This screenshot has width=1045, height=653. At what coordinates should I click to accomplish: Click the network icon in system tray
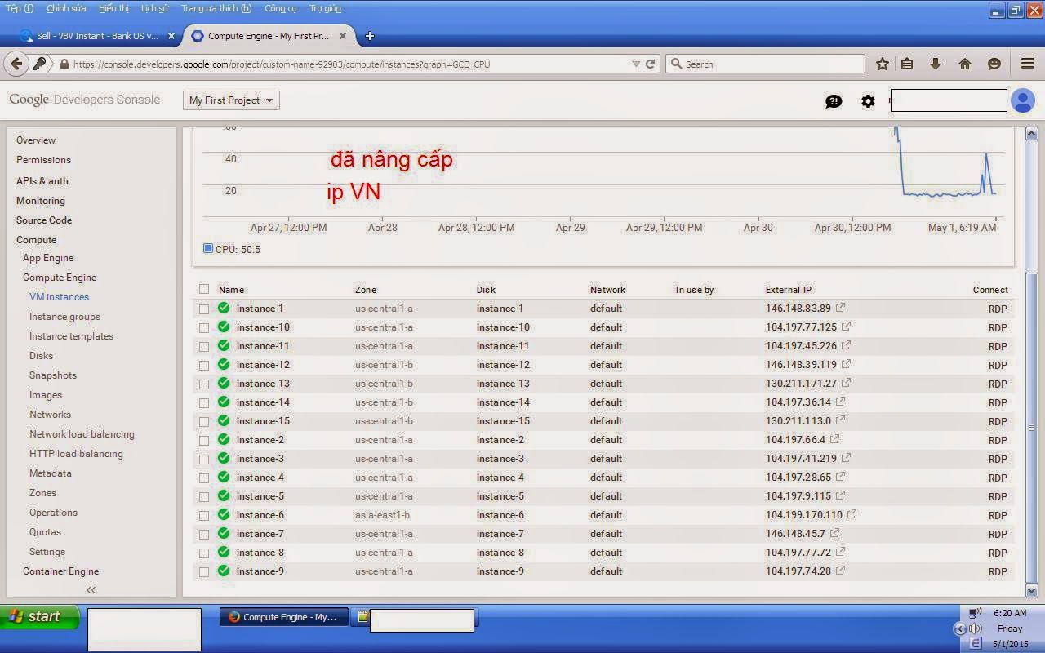[975, 613]
